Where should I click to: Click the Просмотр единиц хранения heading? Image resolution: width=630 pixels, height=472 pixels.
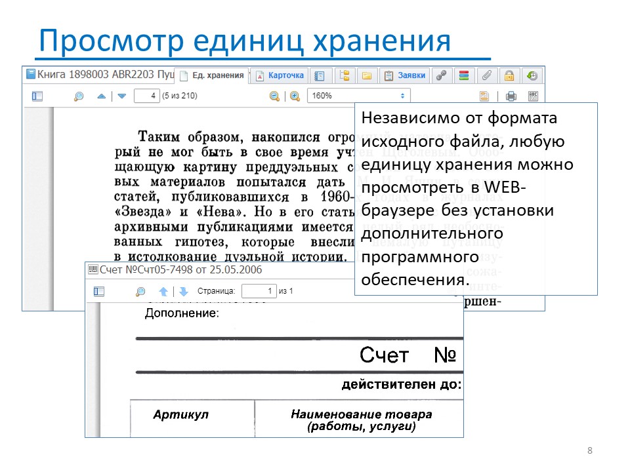(245, 41)
